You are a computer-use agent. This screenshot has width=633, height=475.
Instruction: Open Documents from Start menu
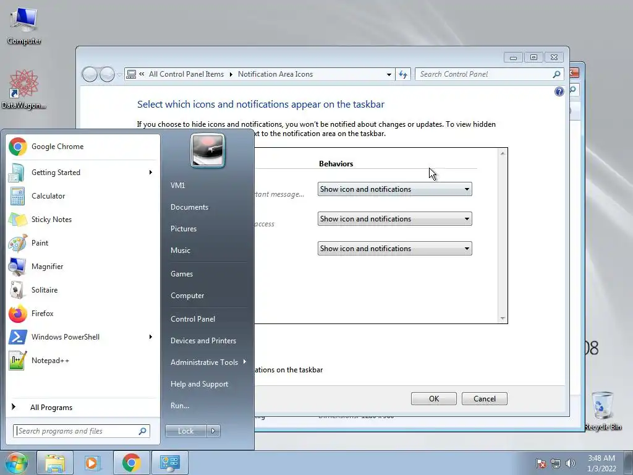(189, 207)
